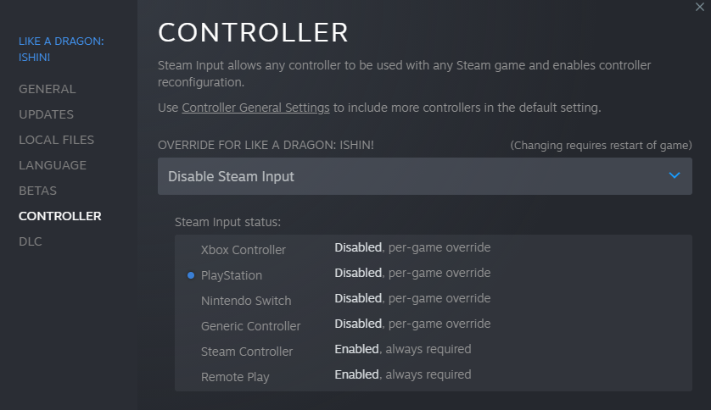Open the Betas tab
Image resolution: width=711 pixels, height=410 pixels.
38,191
